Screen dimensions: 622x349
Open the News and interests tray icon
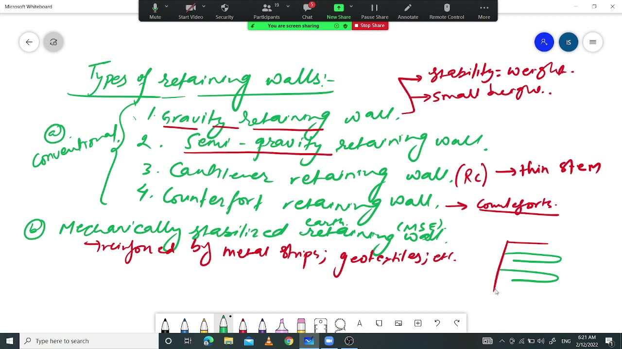[487, 341]
